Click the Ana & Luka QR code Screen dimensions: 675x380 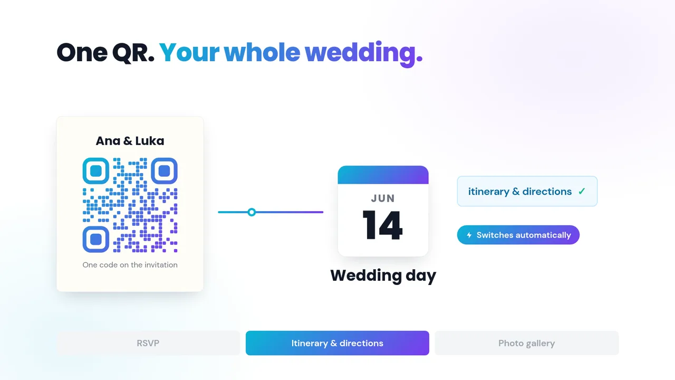pyautogui.click(x=130, y=205)
